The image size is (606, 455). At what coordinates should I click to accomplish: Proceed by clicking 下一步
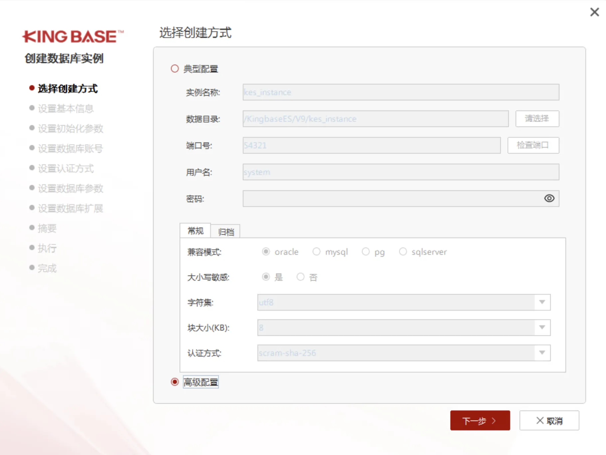point(480,420)
